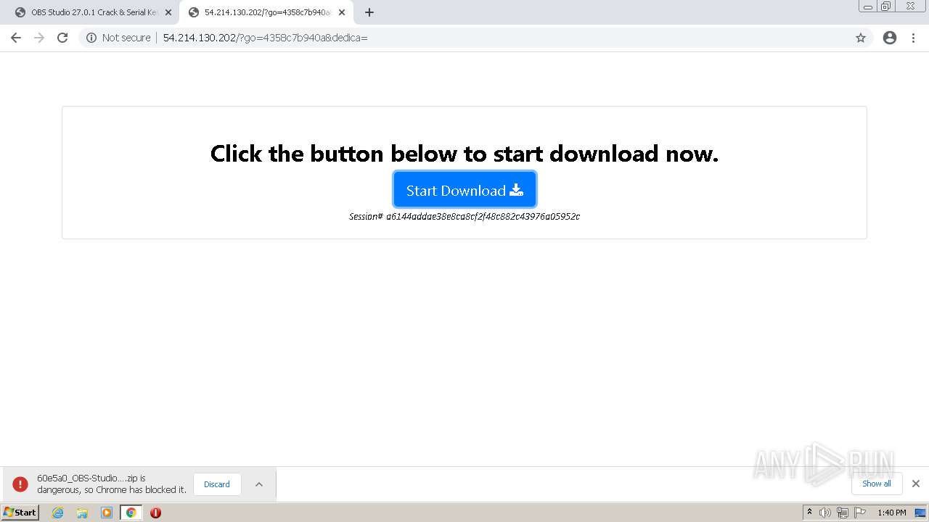Open the volume speaker tray icon
Screen dimensions: 929x522
825,513
